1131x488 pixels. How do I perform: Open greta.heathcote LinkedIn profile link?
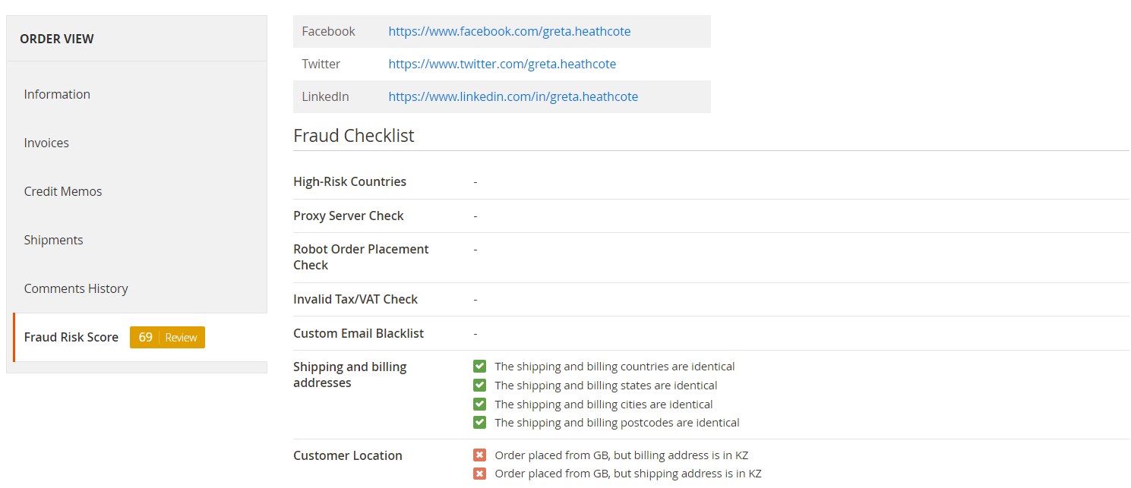coord(513,96)
